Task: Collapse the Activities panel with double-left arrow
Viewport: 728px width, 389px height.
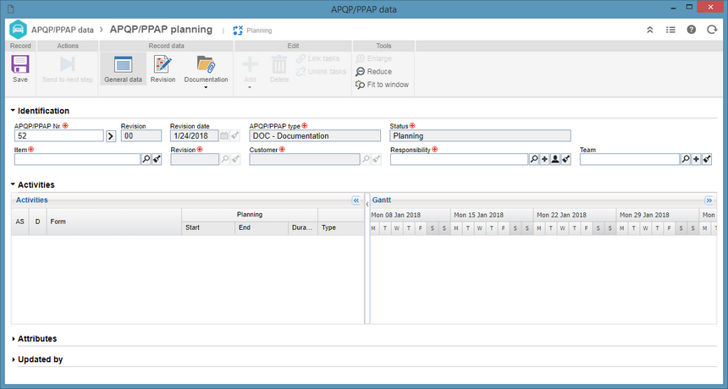Action: (x=356, y=200)
